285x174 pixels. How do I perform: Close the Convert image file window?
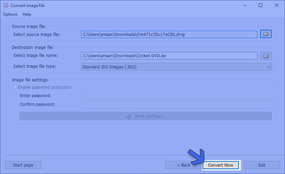click(x=277, y=6)
